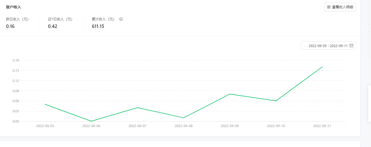
Task: Click the 2022-09-08 x-axis date label
Action: tap(184, 126)
